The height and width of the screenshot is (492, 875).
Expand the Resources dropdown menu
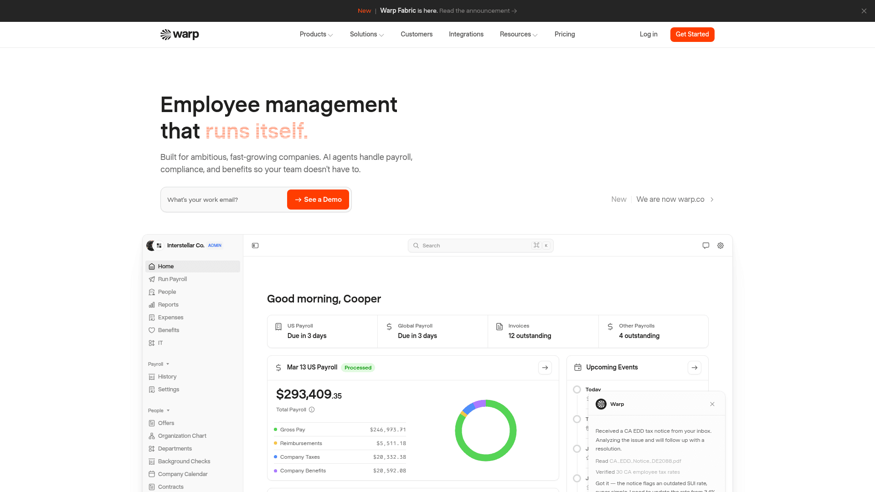tap(519, 35)
